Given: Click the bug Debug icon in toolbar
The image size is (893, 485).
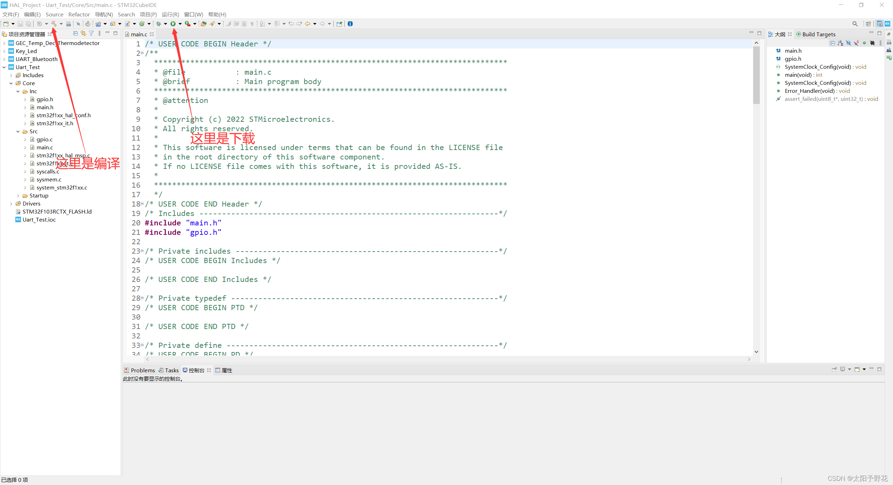Looking at the screenshot, I should pyautogui.click(x=158, y=24).
